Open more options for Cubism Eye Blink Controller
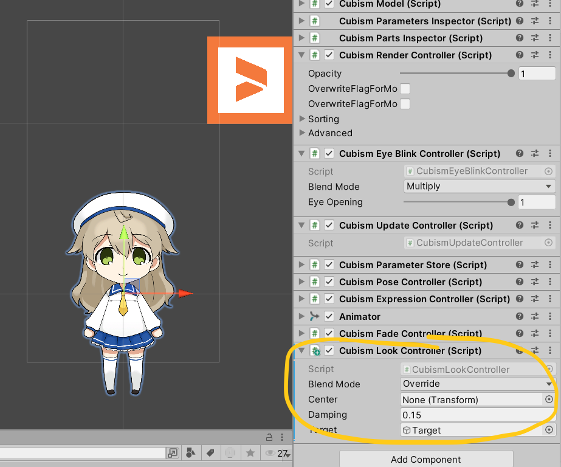561x467 pixels. pos(550,153)
